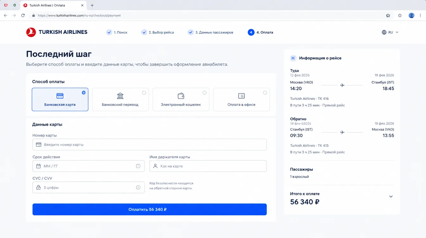Click the info icon in Срок действия field
This screenshot has width=426, height=238.
138,166
